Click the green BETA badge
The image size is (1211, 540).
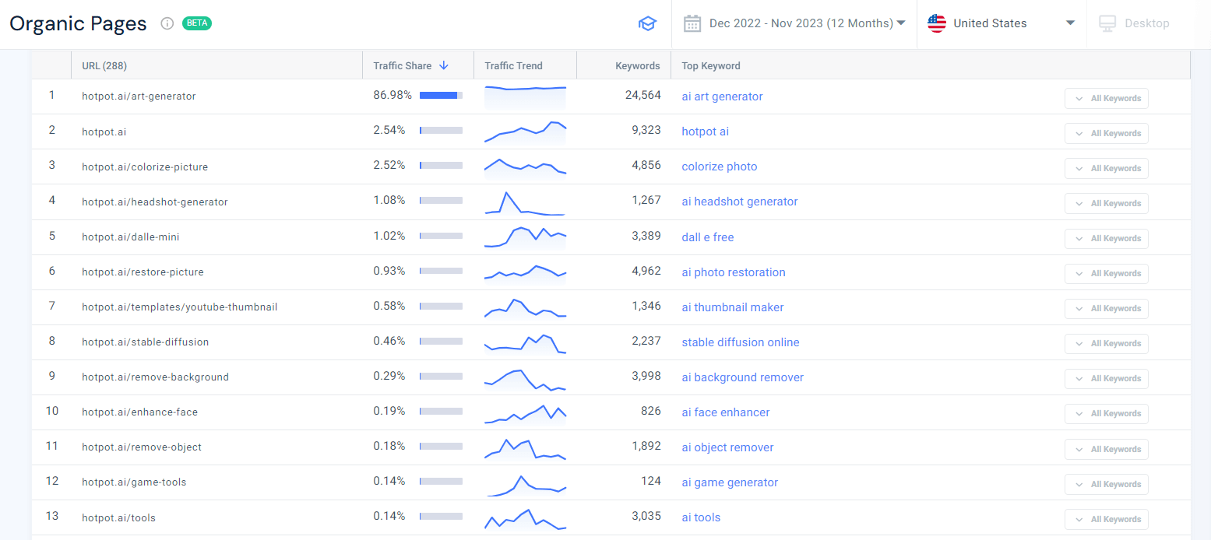(197, 23)
